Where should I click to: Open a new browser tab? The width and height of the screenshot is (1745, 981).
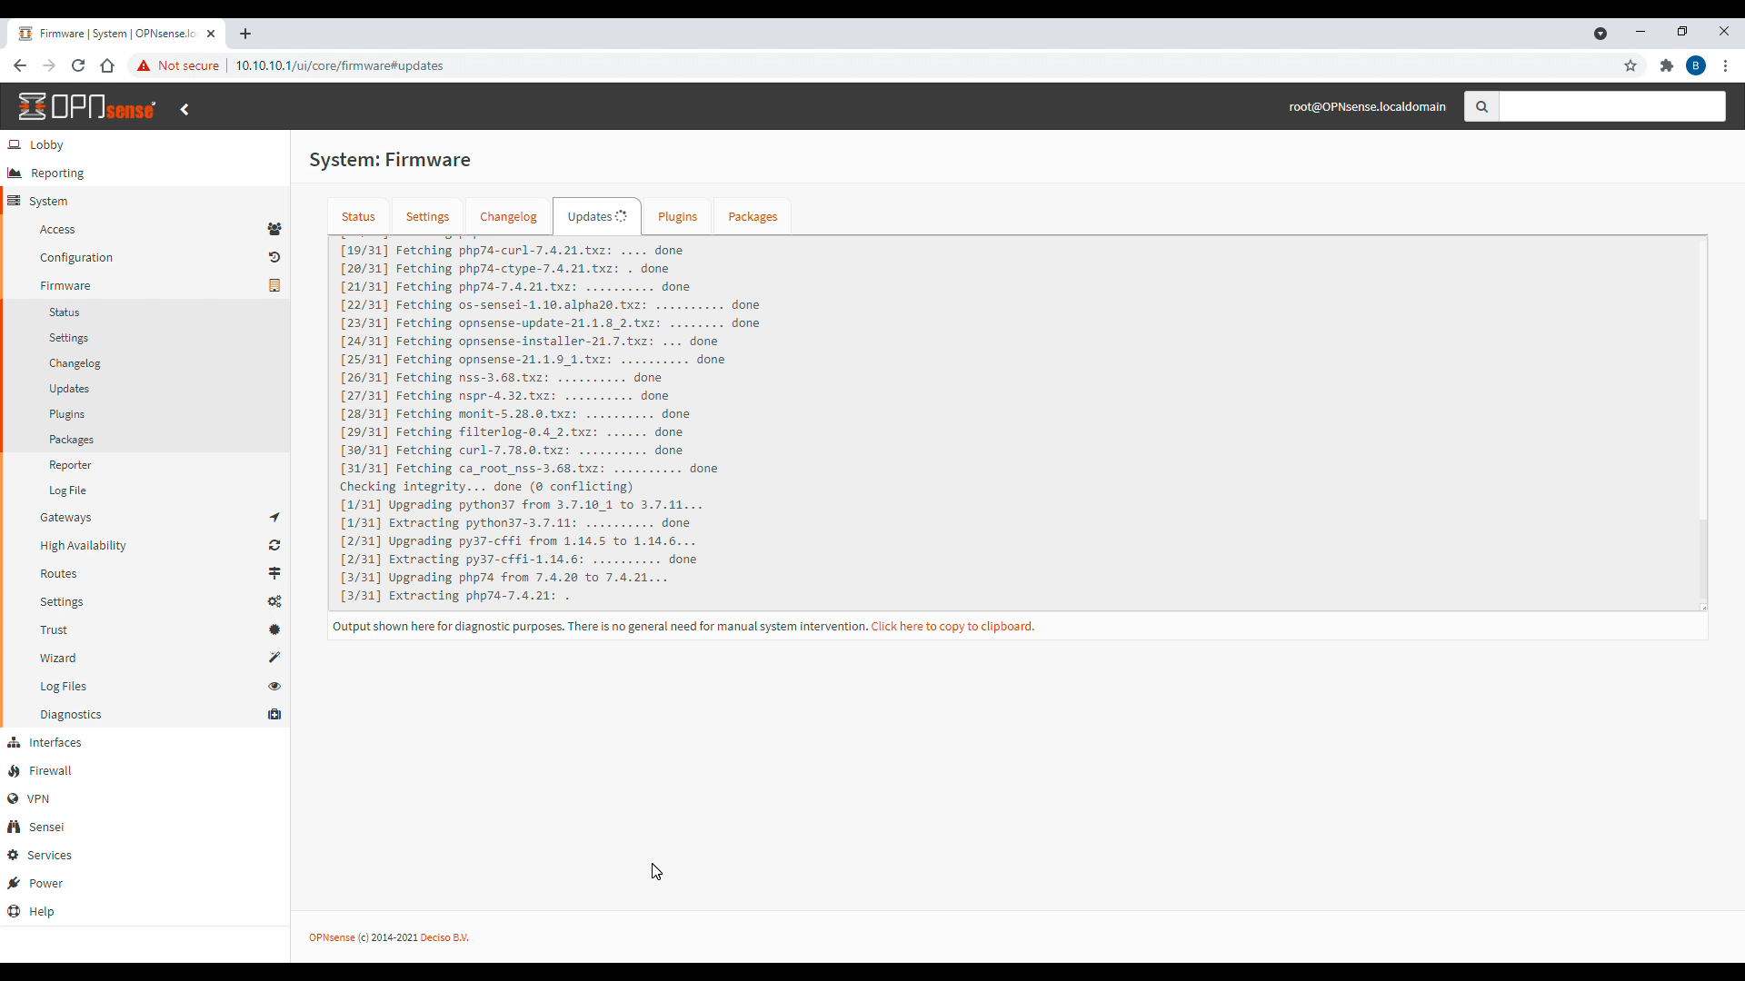(245, 34)
